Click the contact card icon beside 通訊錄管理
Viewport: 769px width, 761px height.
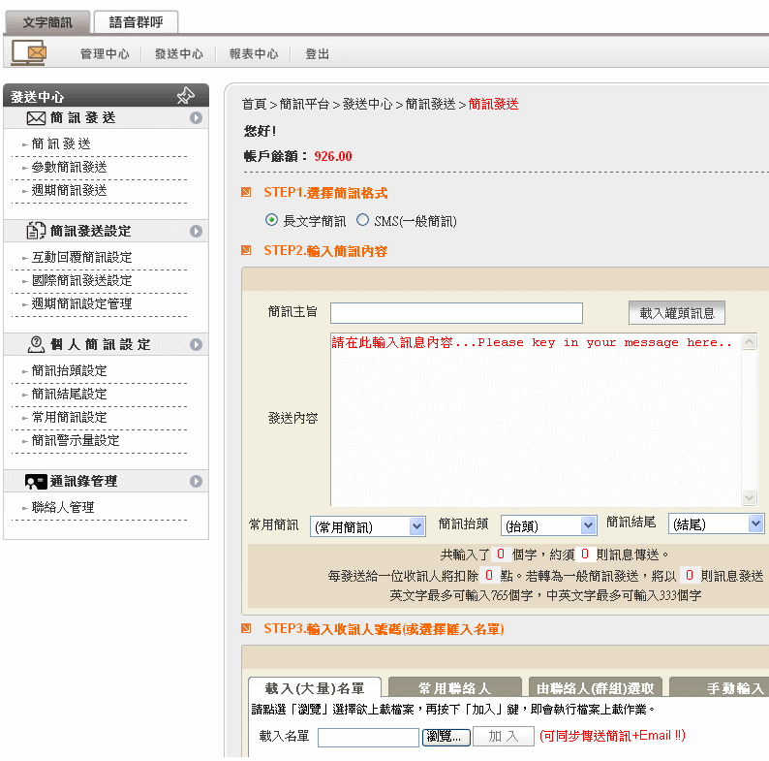coord(36,482)
